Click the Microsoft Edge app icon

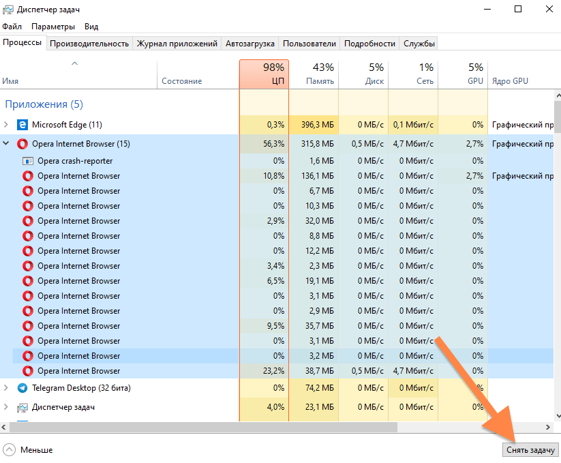pos(22,125)
